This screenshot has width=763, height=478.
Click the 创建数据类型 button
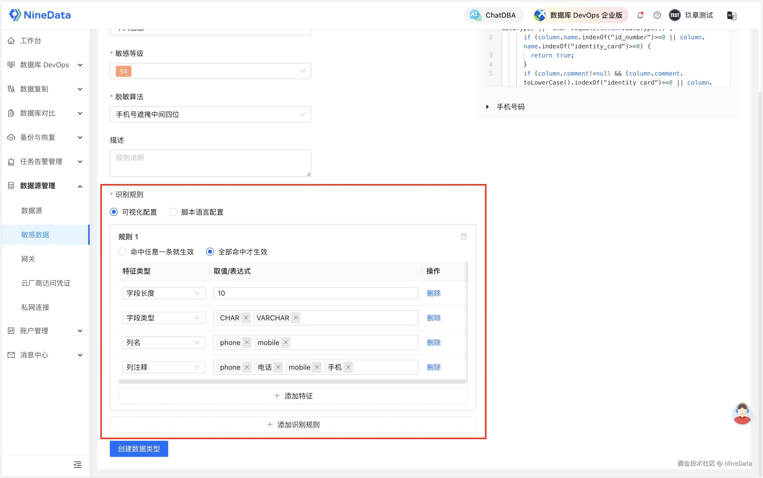(x=139, y=449)
